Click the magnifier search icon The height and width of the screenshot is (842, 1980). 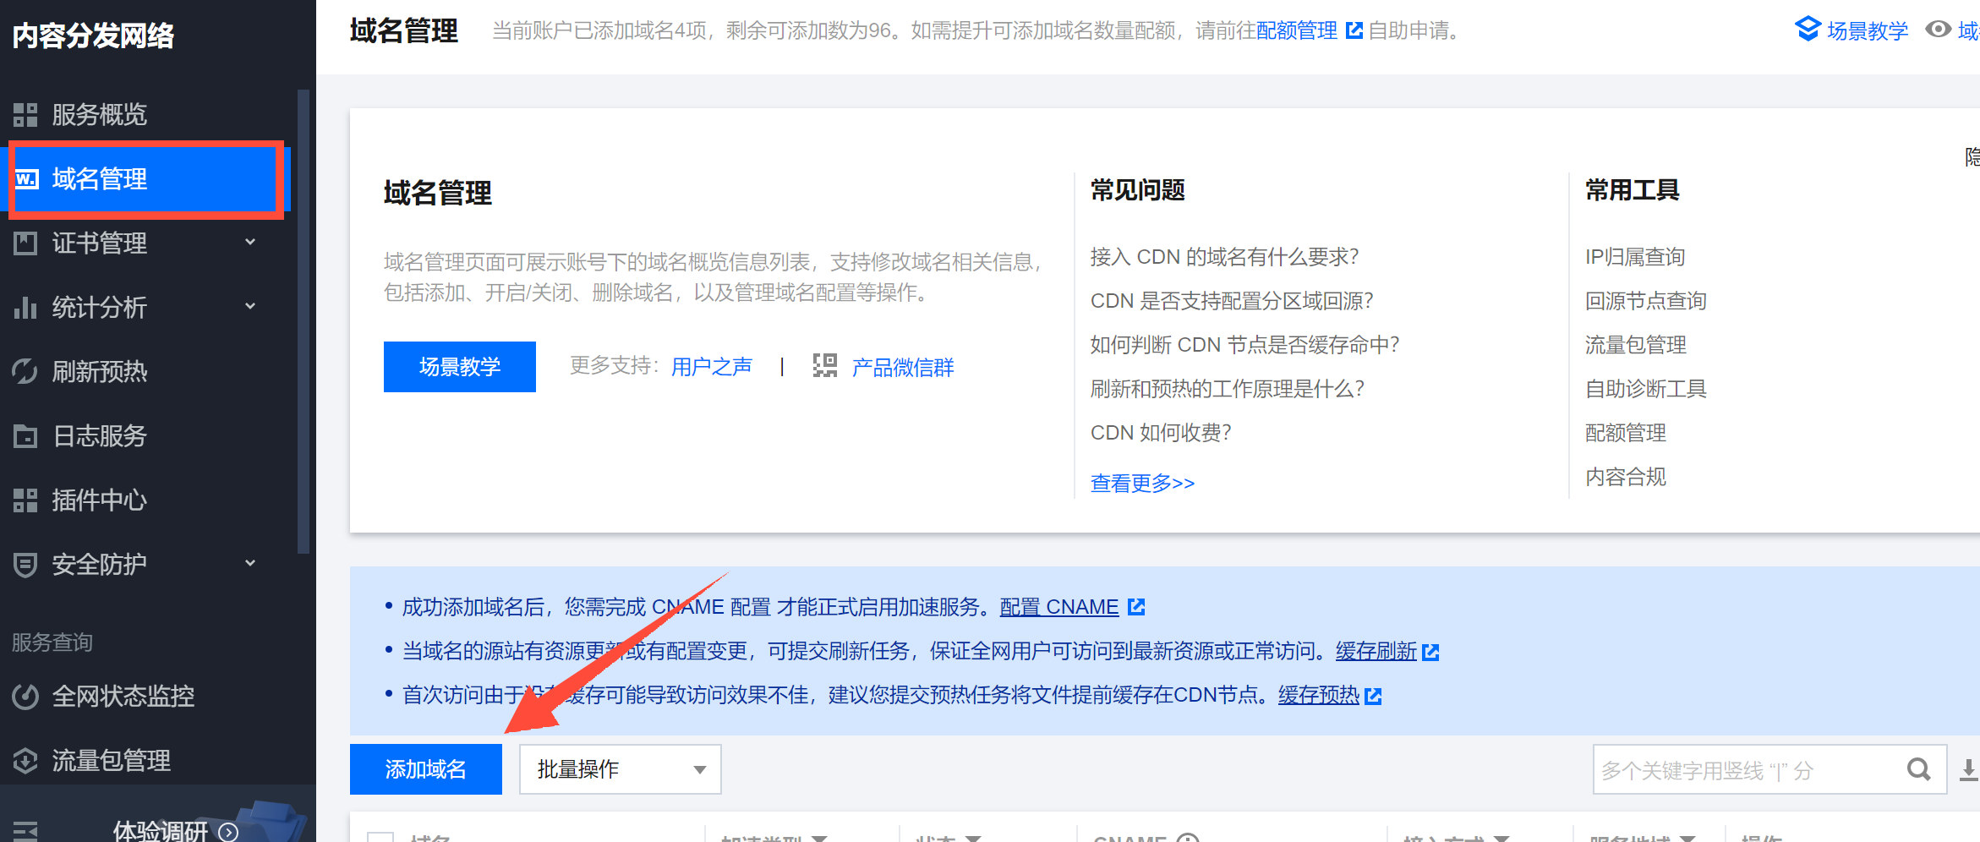coord(1918,769)
